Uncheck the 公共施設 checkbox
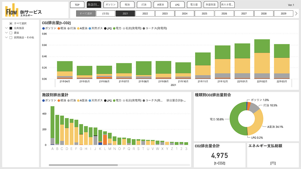The height and width of the screenshot is (169, 301). [11, 28]
